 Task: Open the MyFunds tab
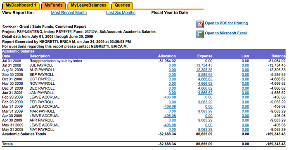pos(53,5)
